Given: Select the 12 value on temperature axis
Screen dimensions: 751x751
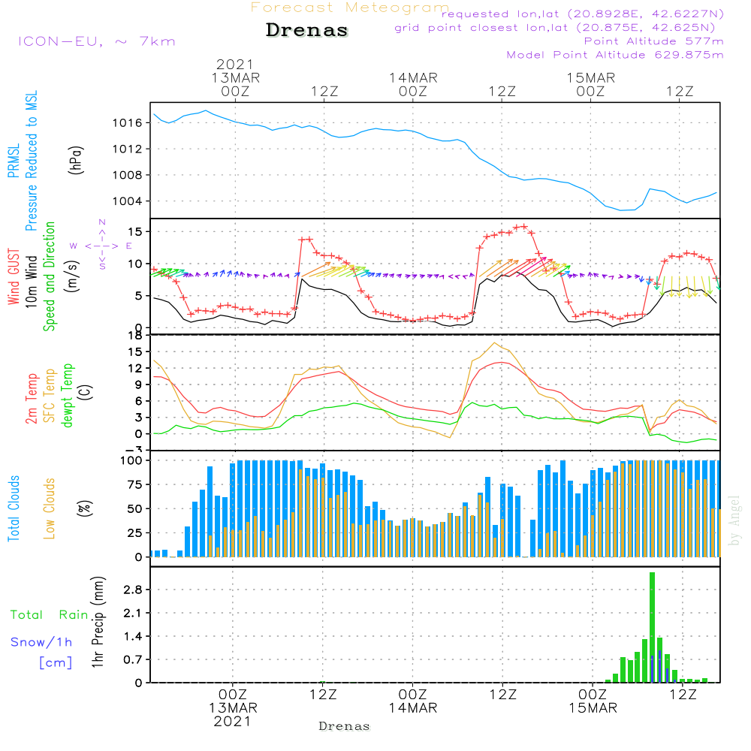Looking at the screenshot, I should click(136, 368).
